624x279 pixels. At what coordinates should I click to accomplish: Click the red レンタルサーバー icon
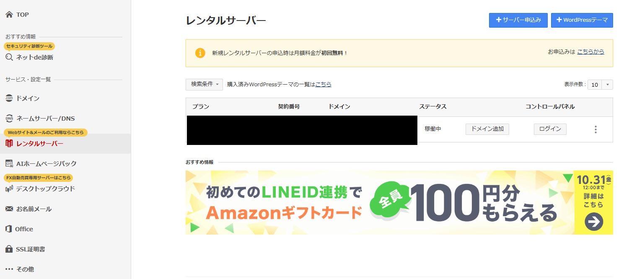coord(9,144)
